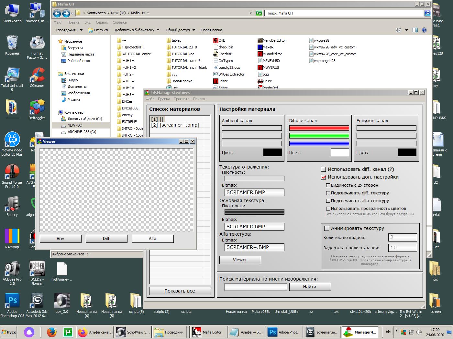Toggle Видимость с 2х сторон checkbox
This screenshot has height=339, width=453.
(x=328, y=185)
